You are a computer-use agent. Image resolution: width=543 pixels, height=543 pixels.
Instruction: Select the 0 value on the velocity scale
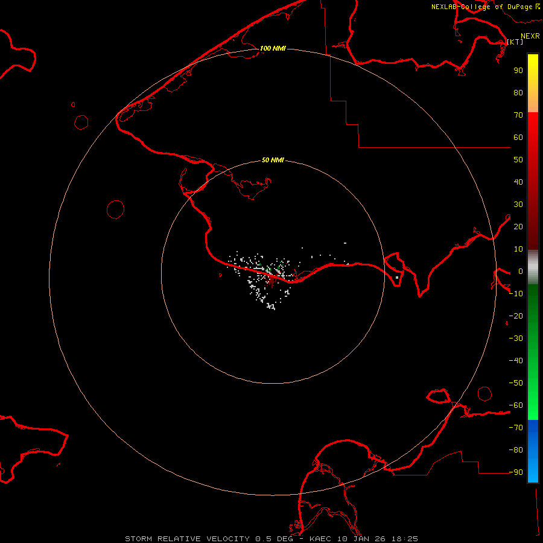click(521, 271)
